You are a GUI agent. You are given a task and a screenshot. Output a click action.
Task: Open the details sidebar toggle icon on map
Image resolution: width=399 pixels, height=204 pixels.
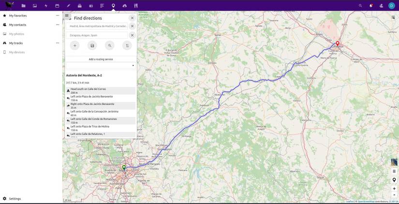point(393,17)
